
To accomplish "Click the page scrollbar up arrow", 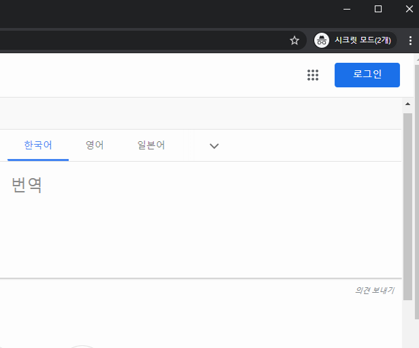I will coord(407,104).
